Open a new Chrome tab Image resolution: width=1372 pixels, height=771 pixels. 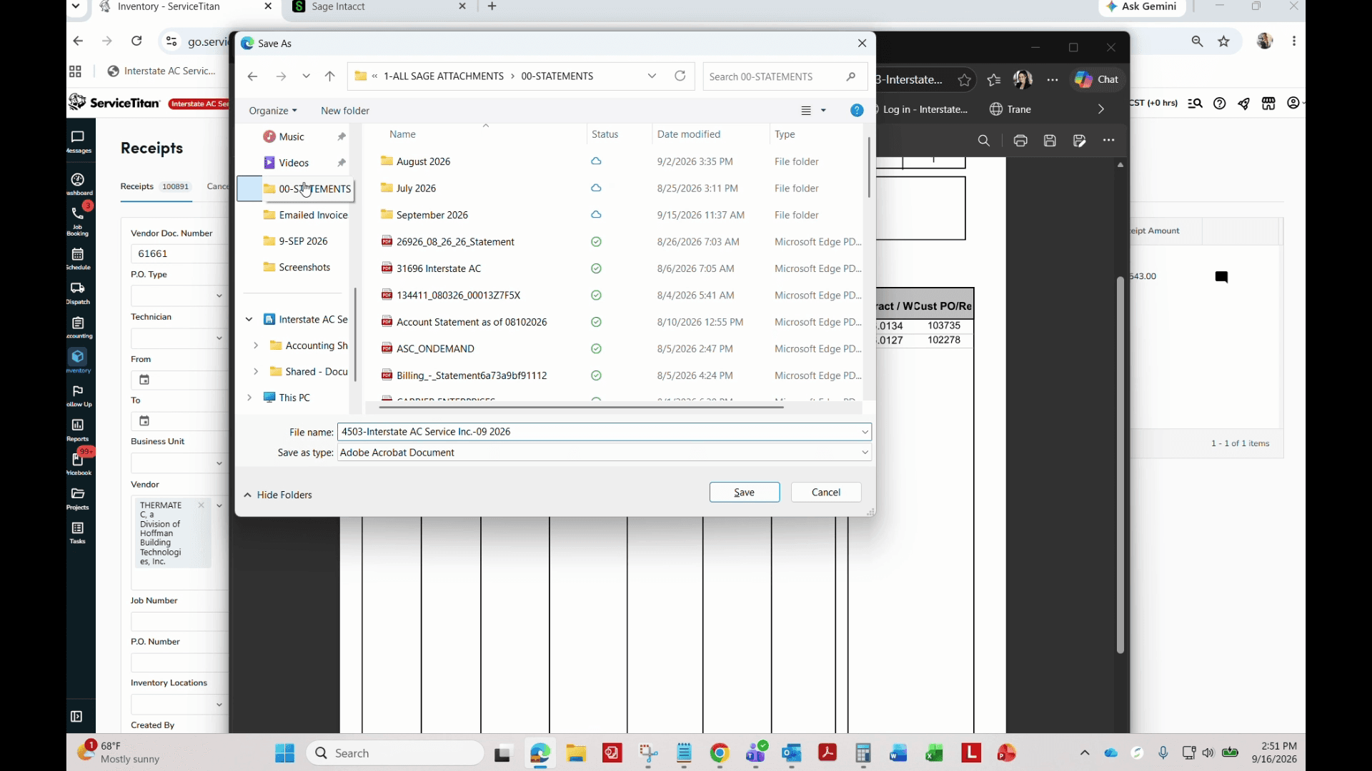[x=492, y=6]
